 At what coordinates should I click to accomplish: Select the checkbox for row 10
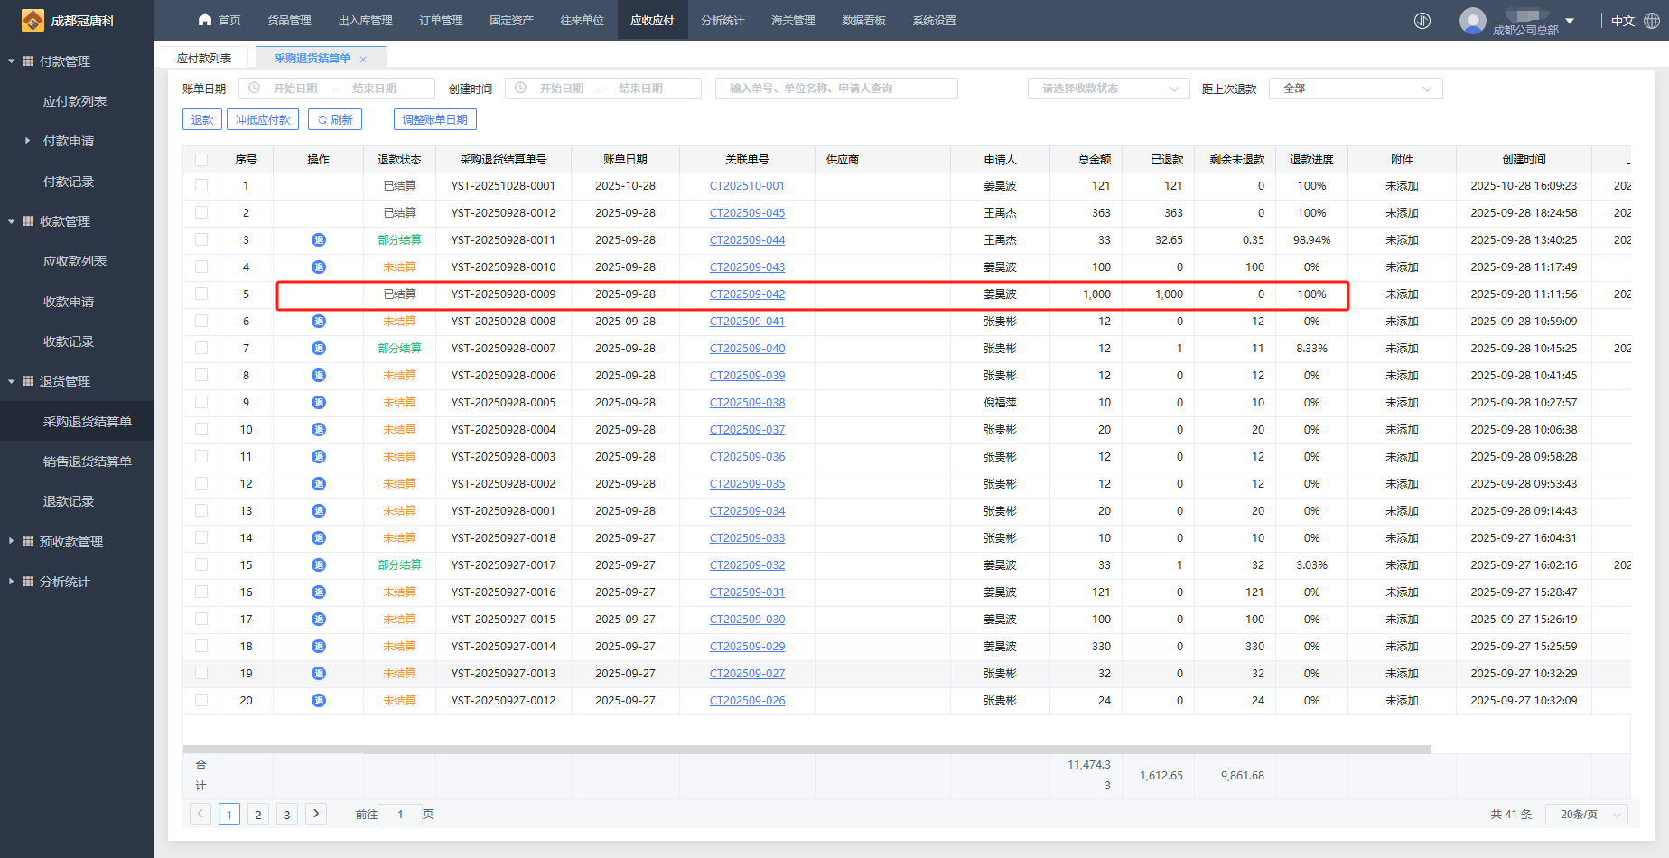click(201, 430)
